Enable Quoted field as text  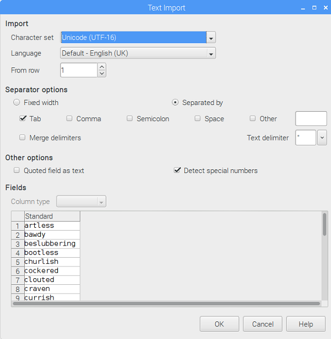pos(17,170)
